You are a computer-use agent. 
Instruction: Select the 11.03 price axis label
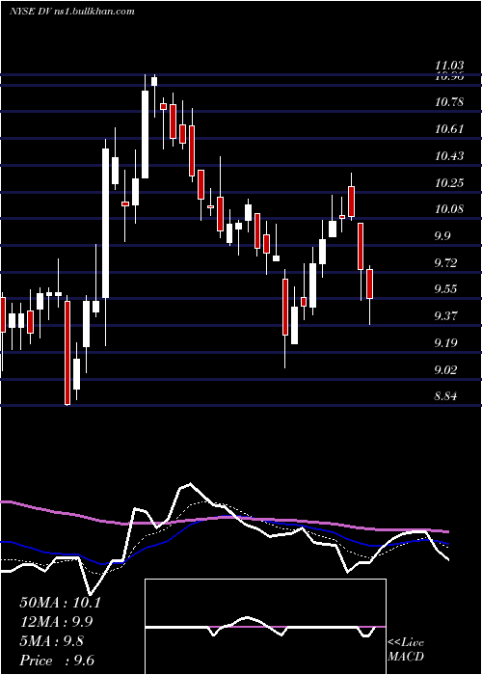point(449,66)
